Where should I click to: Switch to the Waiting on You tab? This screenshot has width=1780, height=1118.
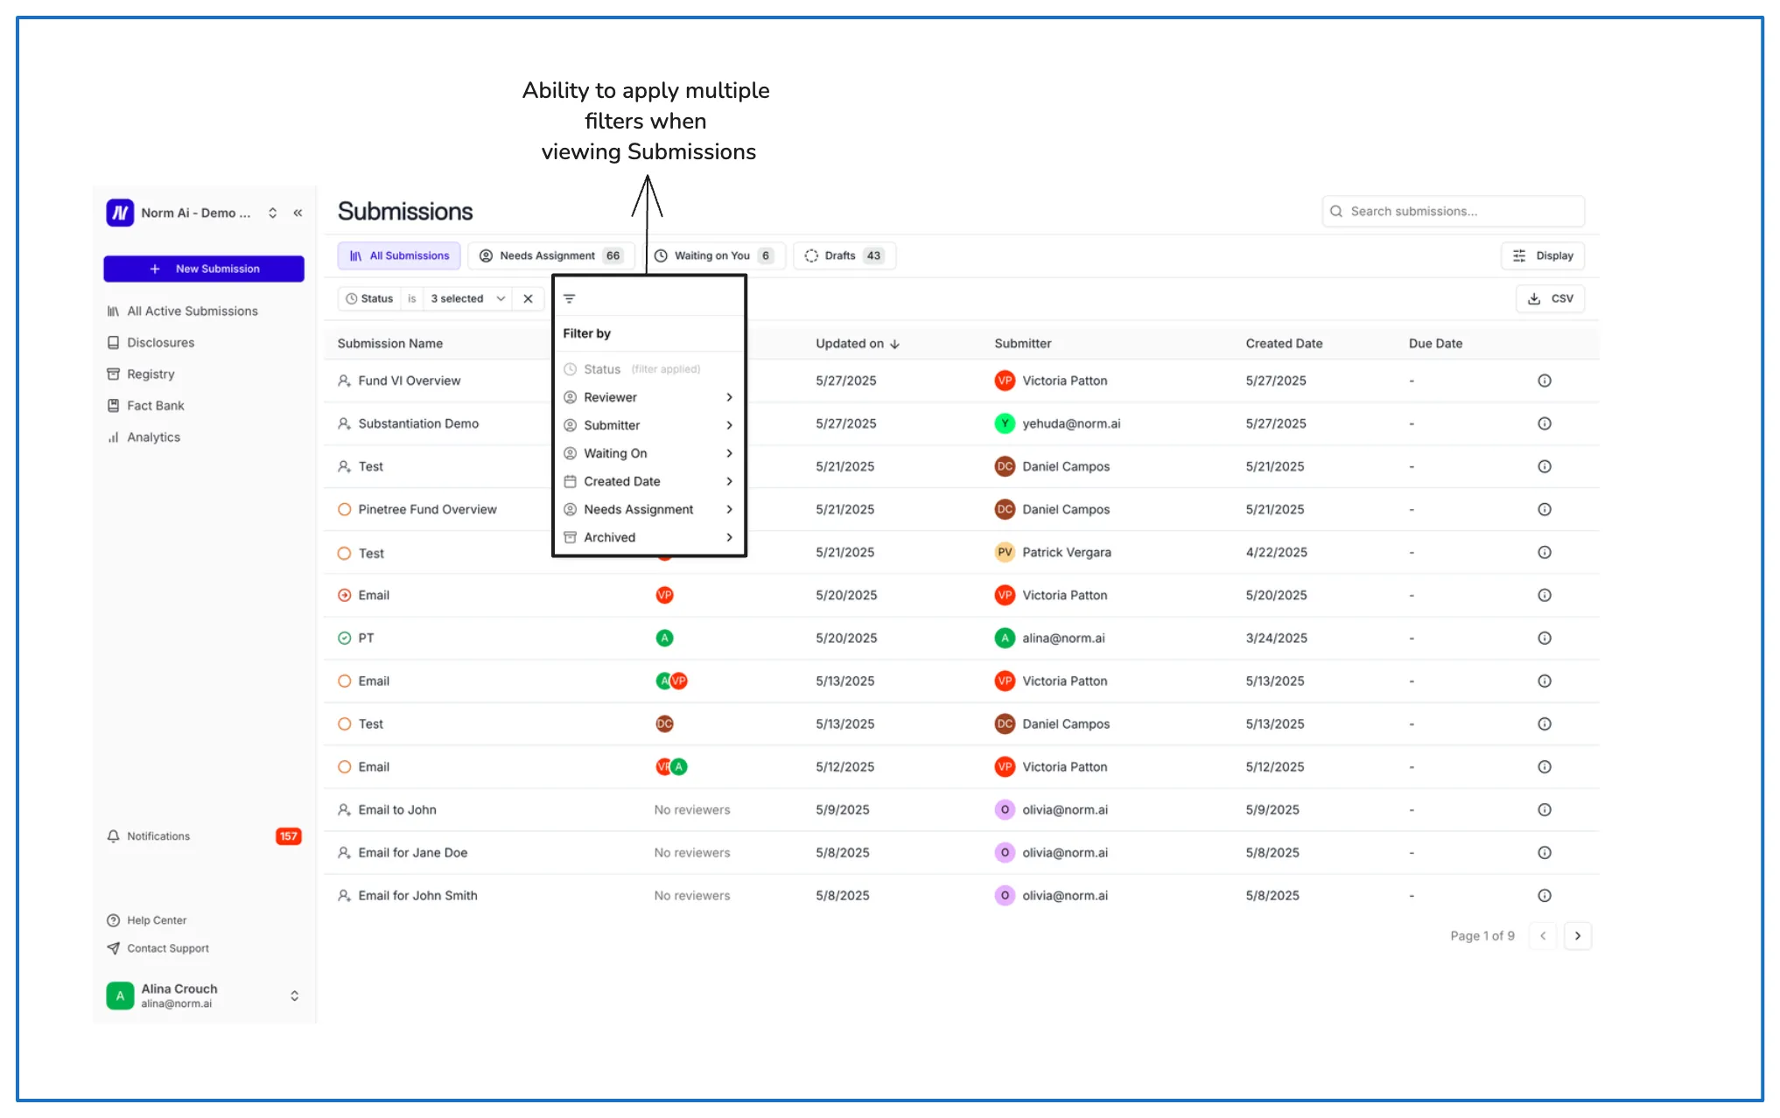click(715, 255)
